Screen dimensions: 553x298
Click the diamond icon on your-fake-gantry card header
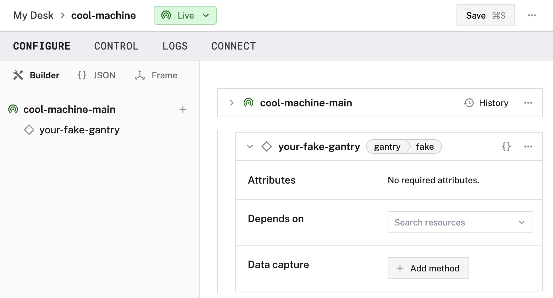pos(267,146)
